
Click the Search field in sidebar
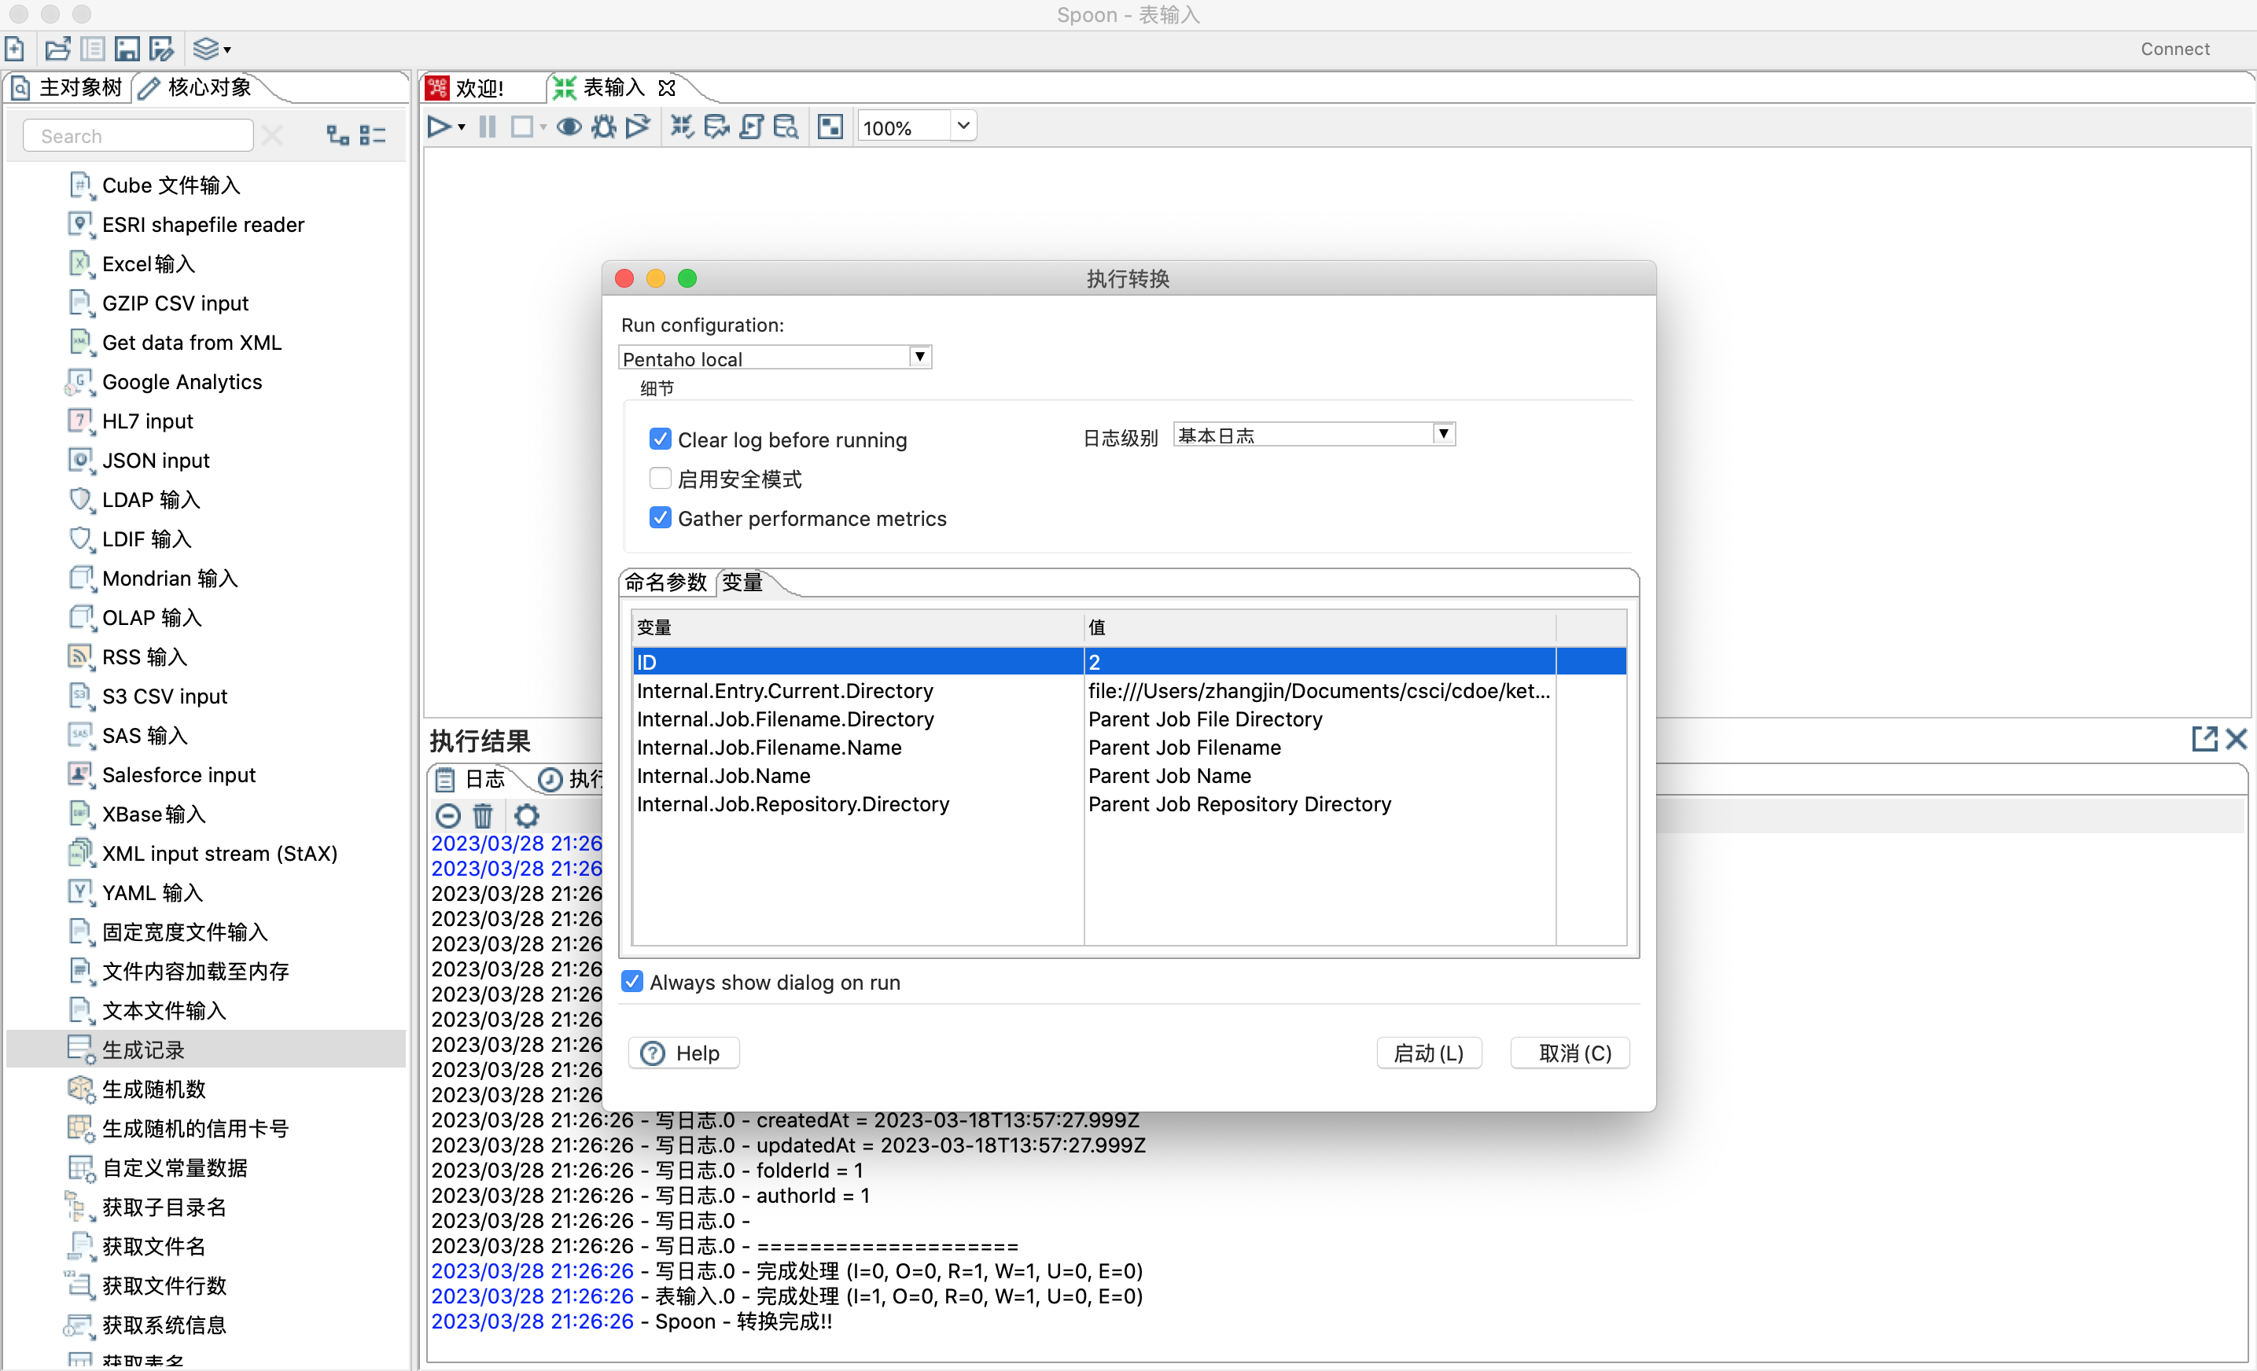point(138,137)
